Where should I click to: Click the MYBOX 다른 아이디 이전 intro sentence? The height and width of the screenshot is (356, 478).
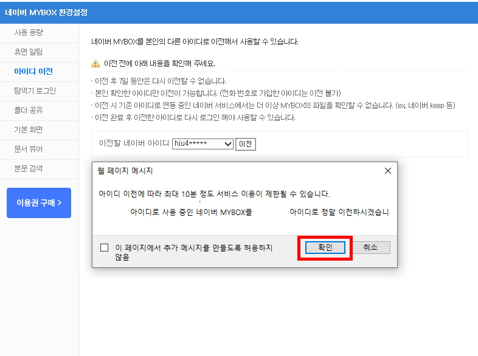(195, 41)
